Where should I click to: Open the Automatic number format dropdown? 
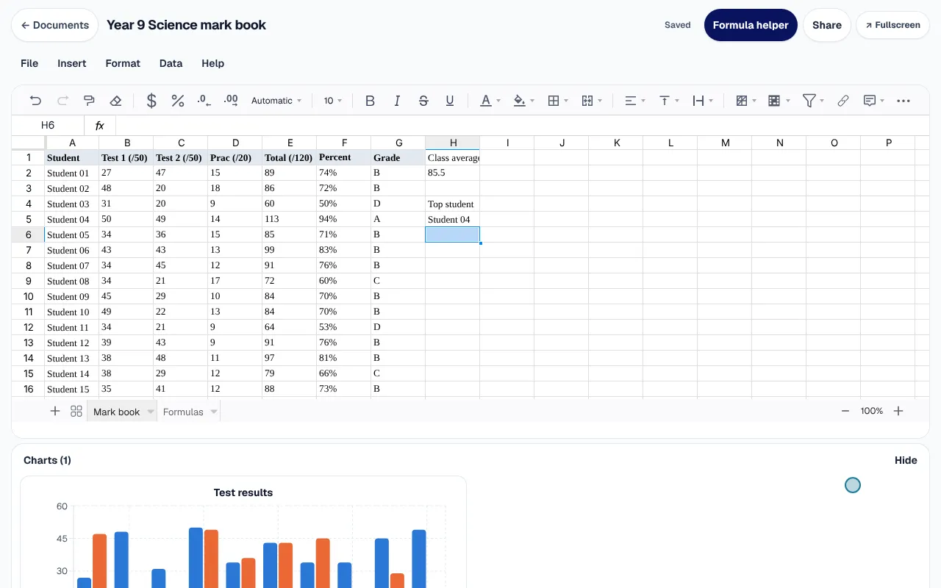276,101
